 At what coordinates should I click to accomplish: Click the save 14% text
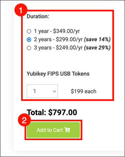[97, 39]
